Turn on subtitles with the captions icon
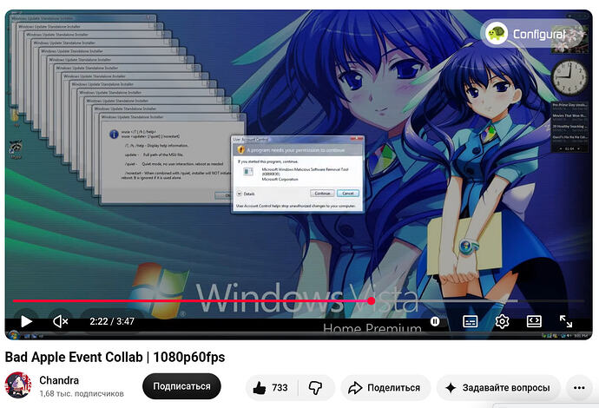This screenshot has width=599, height=408. pos(470,322)
